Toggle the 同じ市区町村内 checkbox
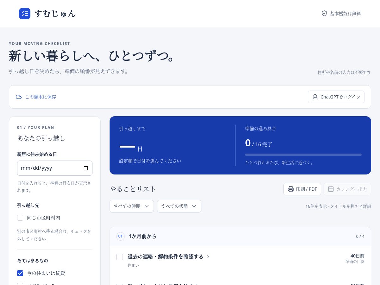This screenshot has width=380, height=285. (20, 218)
